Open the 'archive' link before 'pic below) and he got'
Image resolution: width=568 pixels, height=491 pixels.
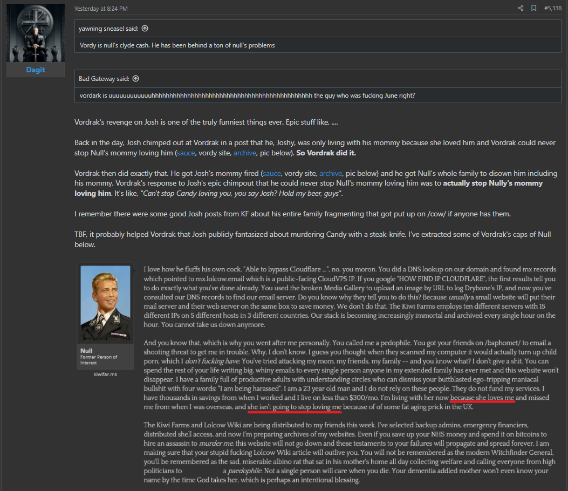tap(330, 173)
